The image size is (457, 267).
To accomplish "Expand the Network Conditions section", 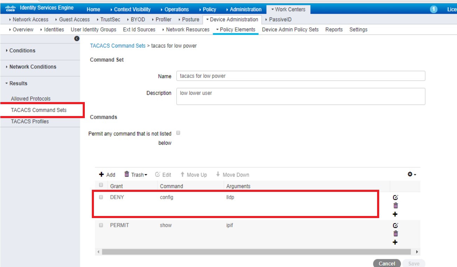I will point(31,67).
